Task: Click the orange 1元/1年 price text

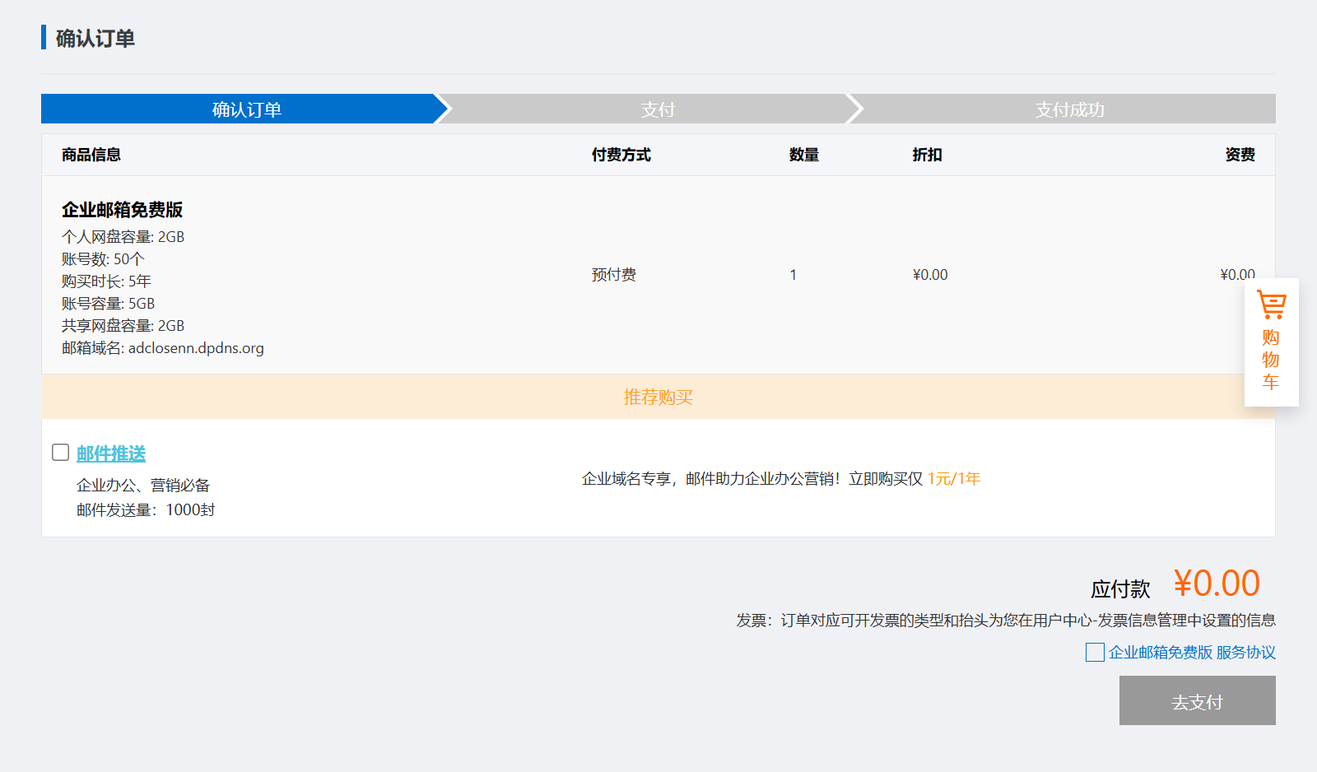Action: 954,479
